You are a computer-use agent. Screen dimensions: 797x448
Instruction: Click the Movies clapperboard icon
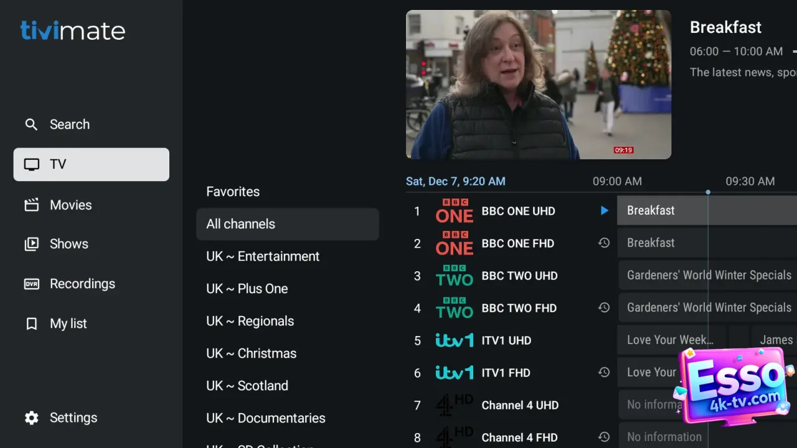click(31, 205)
